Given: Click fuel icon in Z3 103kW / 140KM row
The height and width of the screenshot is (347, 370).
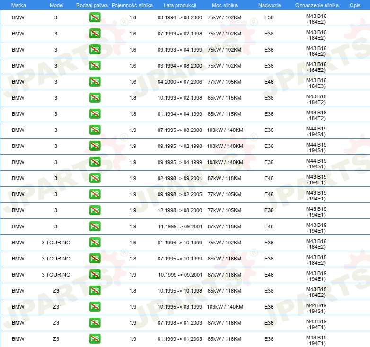Looking at the screenshot, I should pyautogui.click(x=95, y=307).
